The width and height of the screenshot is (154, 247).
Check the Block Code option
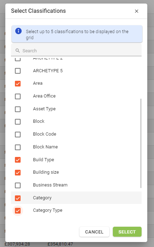pos(18,135)
